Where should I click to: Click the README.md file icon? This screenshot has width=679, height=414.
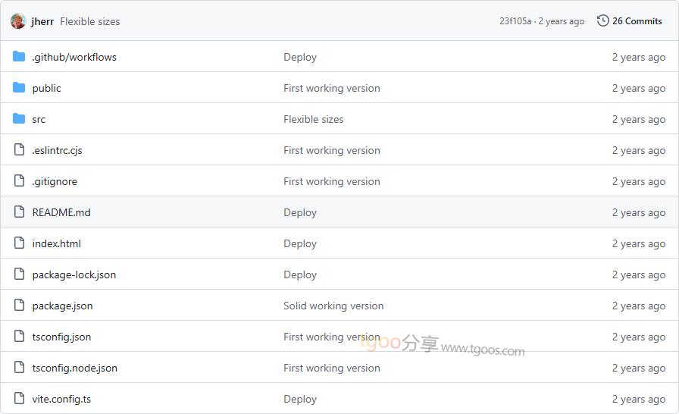click(19, 212)
